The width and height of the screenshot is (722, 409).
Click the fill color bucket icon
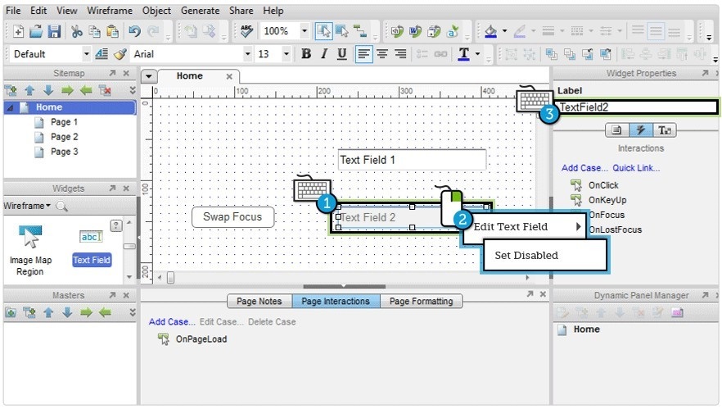(x=490, y=31)
